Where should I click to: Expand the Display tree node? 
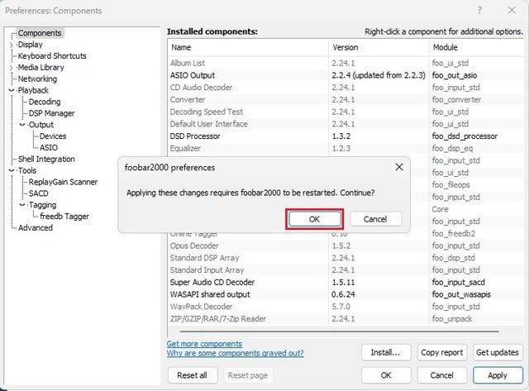[12, 45]
